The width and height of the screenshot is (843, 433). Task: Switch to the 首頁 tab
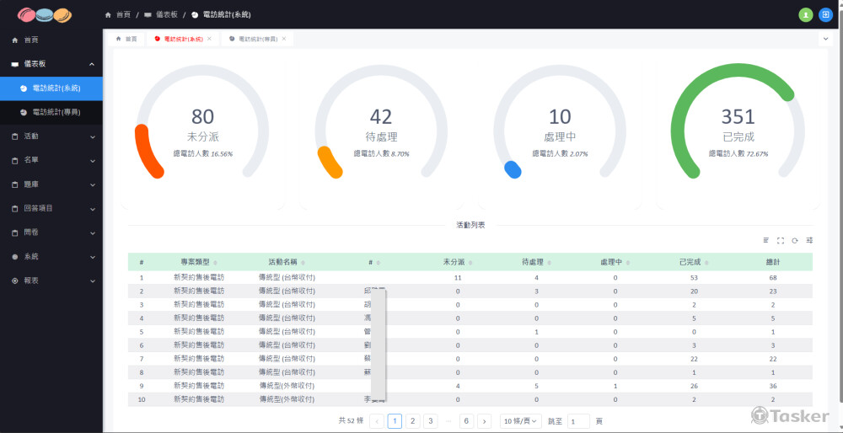(126, 39)
